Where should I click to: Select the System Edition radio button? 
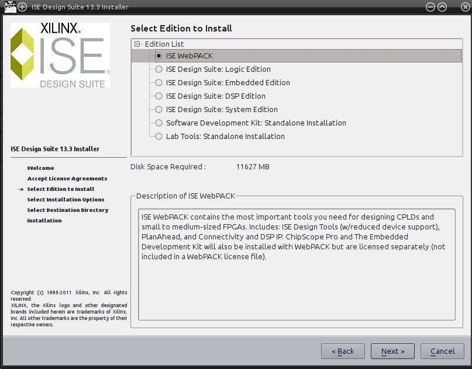click(159, 110)
